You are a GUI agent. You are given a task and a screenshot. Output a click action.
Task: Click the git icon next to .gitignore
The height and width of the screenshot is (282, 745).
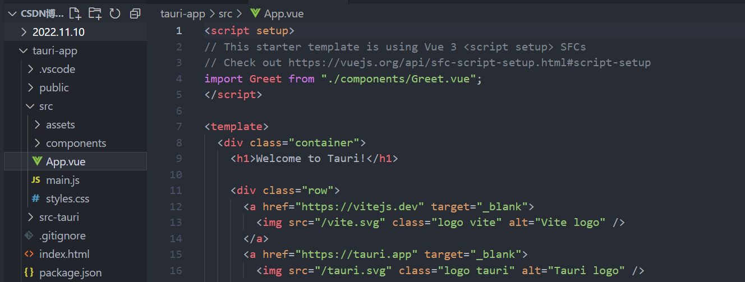pos(29,235)
